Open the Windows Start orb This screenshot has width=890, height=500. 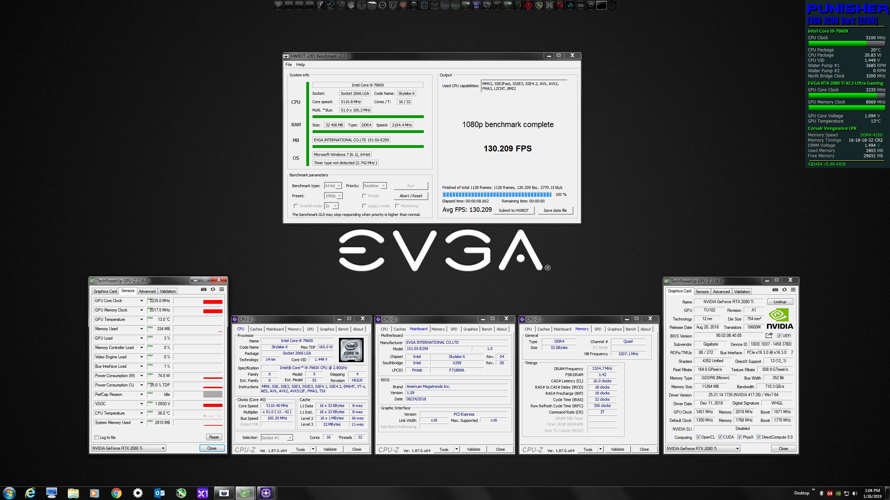[9, 493]
